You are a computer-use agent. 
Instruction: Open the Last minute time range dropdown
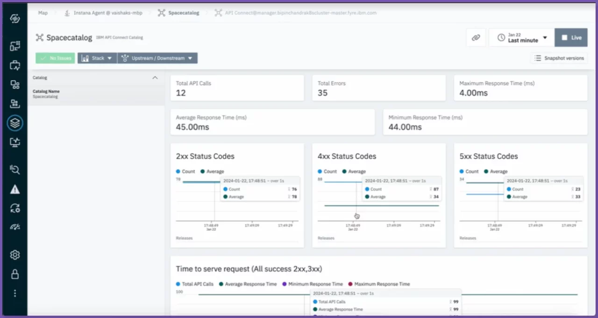tap(521, 37)
